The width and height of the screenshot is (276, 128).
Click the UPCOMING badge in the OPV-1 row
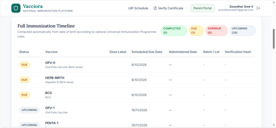[x=29, y=110]
